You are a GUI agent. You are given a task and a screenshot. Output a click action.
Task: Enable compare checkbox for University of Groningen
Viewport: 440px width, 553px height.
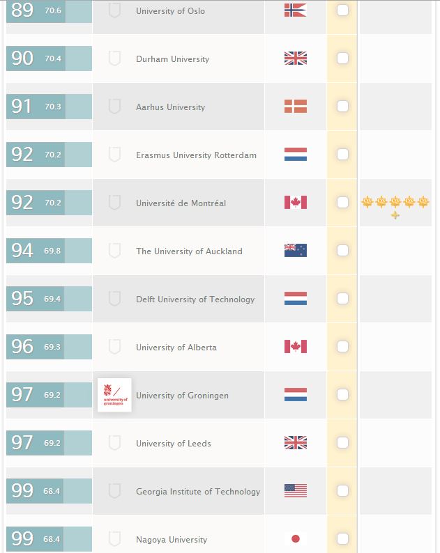(x=342, y=395)
